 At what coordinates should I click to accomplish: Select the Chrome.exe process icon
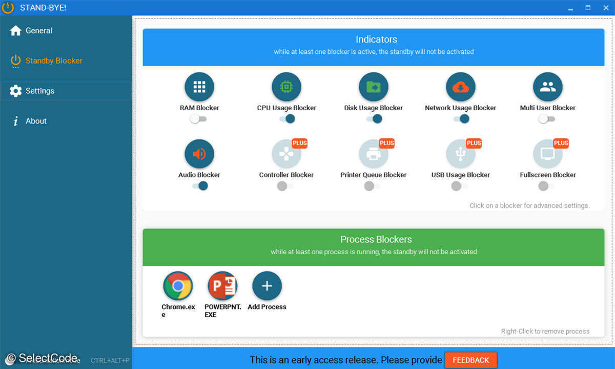point(178,286)
